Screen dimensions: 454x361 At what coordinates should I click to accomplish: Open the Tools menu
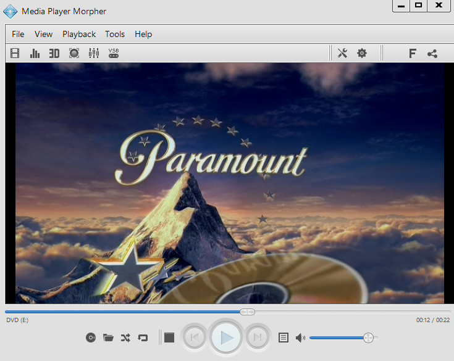(115, 34)
